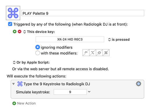Image resolution: width=150 pixels, height=111 pixels.
Task: Remove the device key trigger with red minus
Action: tap(19, 32)
